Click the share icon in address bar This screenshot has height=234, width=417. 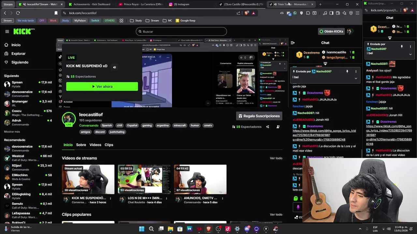pos(238,13)
